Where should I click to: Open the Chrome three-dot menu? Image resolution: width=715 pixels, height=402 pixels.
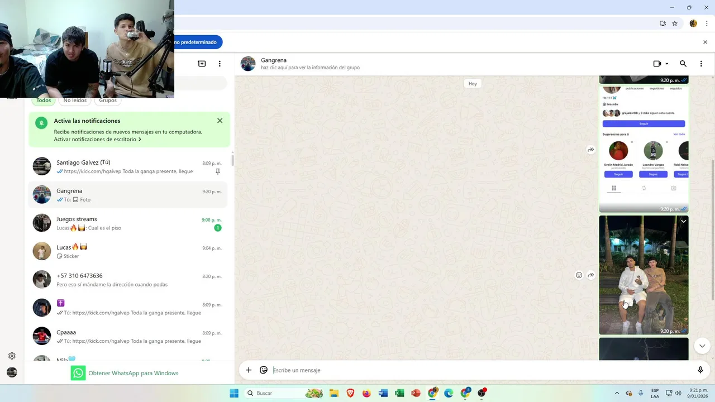707,23
